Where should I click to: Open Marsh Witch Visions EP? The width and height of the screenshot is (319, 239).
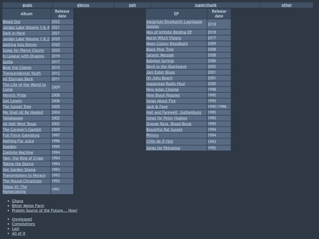164,38
